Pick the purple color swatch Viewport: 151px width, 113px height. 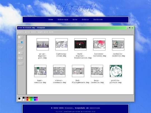click(37, 98)
